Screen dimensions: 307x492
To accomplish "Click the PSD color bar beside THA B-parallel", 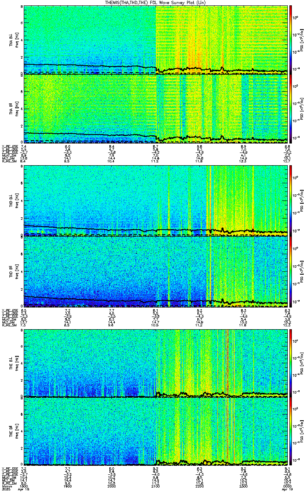I will 291,109.
